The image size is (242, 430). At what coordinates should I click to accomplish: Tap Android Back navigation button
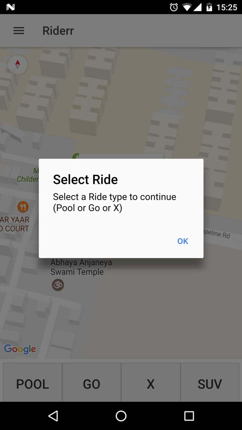click(53, 416)
